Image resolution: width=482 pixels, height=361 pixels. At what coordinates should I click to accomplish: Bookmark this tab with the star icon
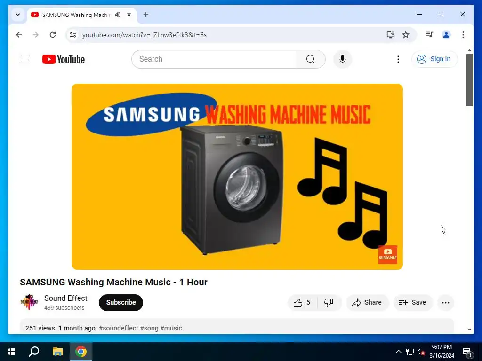pyautogui.click(x=406, y=35)
